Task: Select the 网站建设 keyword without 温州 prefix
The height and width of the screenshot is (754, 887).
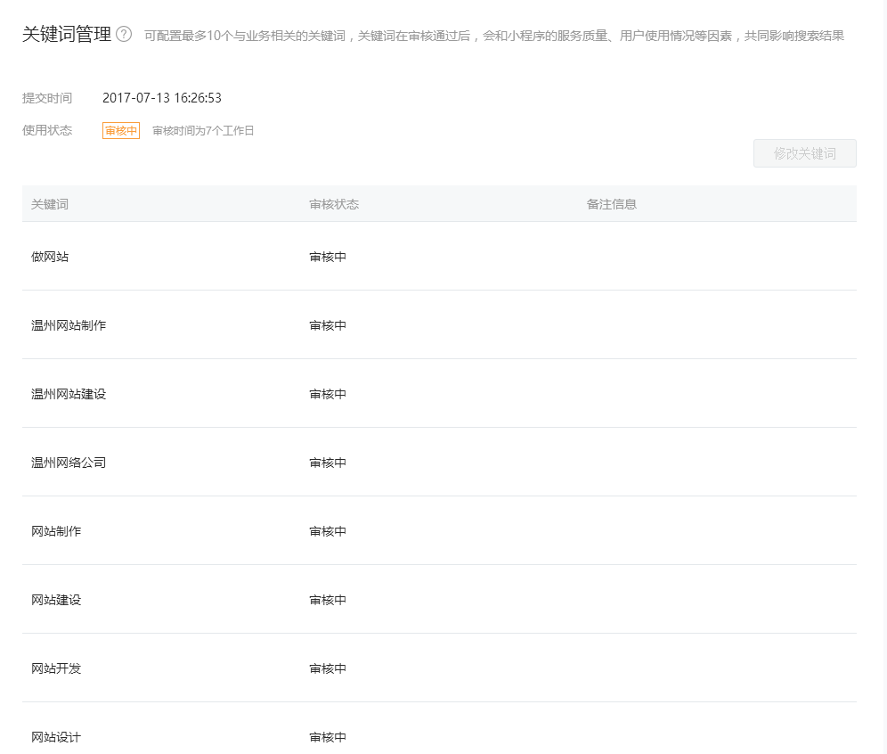Action: 56,600
